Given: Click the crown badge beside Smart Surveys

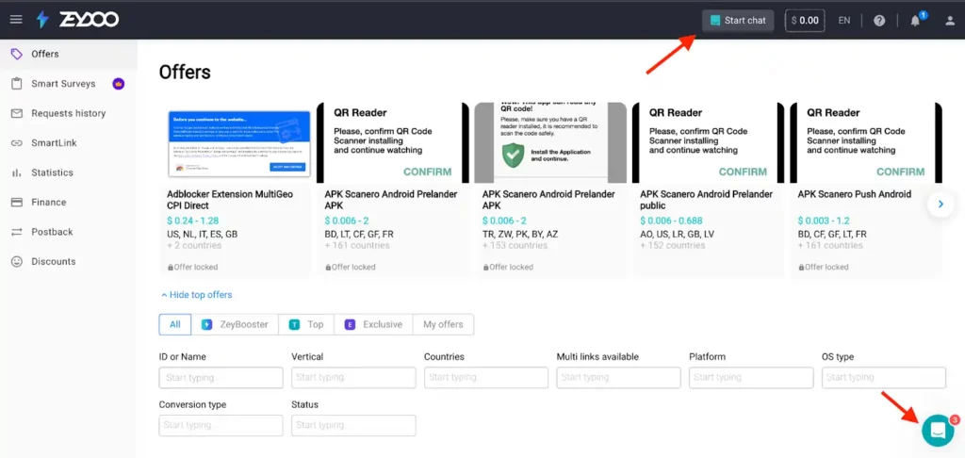Looking at the screenshot, I should click(119, 84).
